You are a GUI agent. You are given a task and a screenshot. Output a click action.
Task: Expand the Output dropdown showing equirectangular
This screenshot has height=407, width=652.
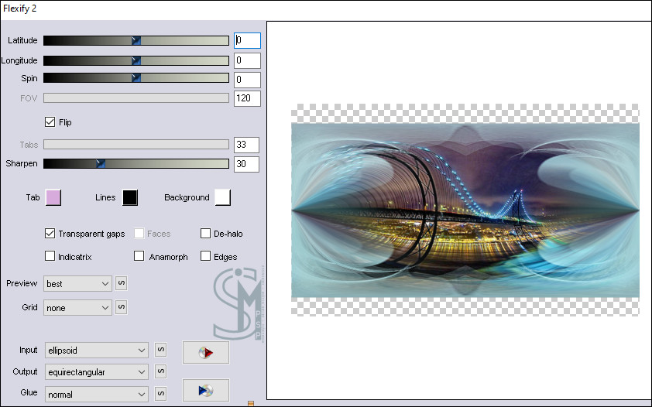coord(96,372)
